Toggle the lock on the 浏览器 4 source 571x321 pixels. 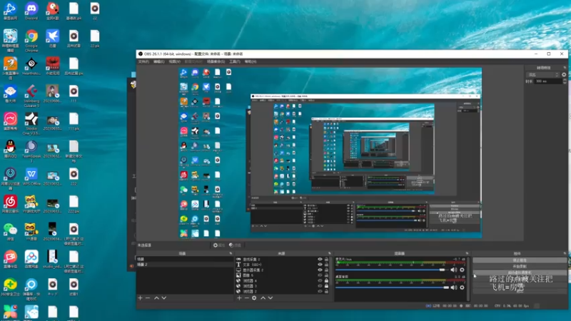click(326, 280)
